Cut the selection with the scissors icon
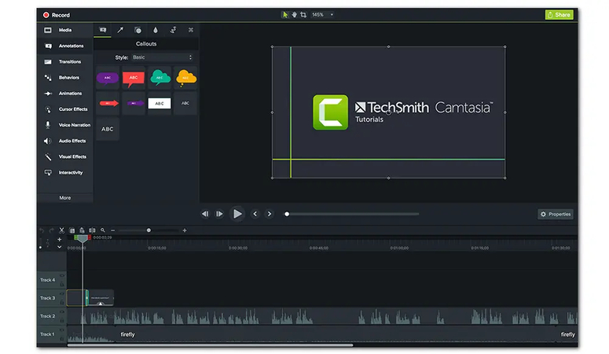Viewport: 609px width, 354px height. pos(61,230)
